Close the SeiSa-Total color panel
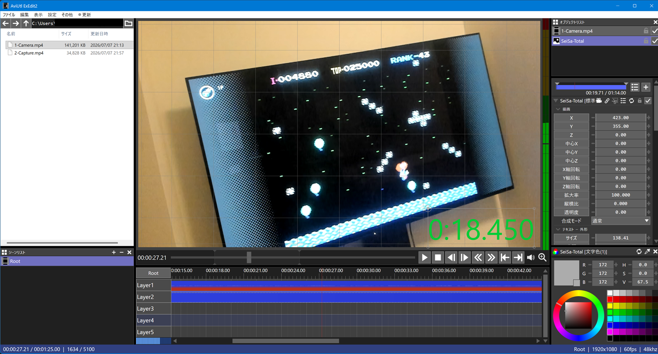Screen dimensions: 658x354 pos(655,252)
